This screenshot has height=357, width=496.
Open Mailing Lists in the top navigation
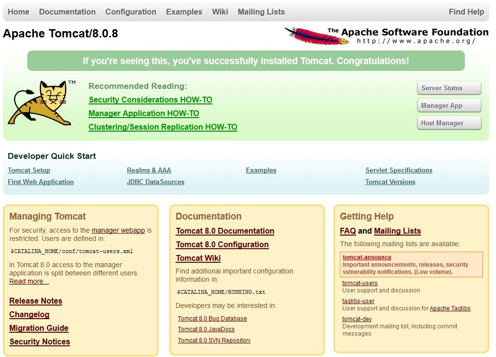[x=261, y=12]
